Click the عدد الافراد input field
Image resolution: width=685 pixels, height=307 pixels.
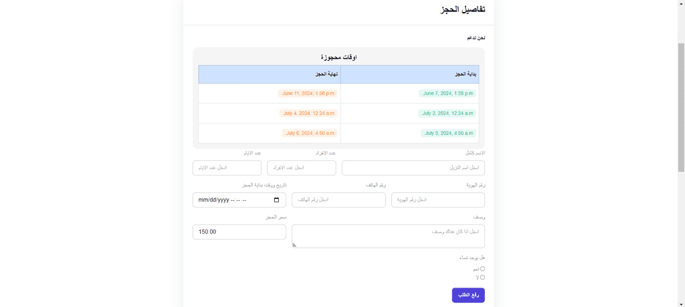tap(302, 168)
